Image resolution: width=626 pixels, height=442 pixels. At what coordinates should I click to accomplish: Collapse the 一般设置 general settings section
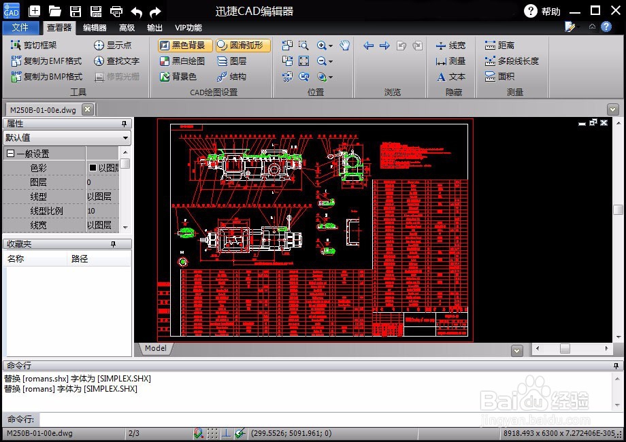(11, 154)
